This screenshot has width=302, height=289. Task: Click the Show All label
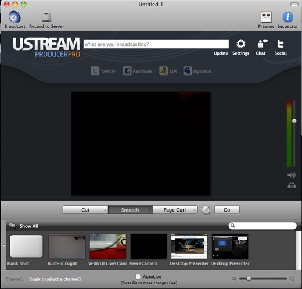[29, 226]
